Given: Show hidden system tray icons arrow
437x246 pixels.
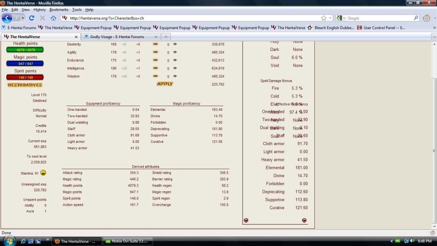Looking at the screenshot, I should click(x=391, y=241).
